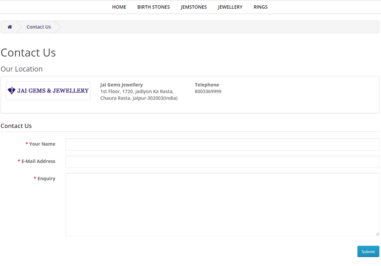Image resolution: width=381 pixels, height=266 pixels.
Task: Navigate to the RINGS category
Action: point(260,7)
